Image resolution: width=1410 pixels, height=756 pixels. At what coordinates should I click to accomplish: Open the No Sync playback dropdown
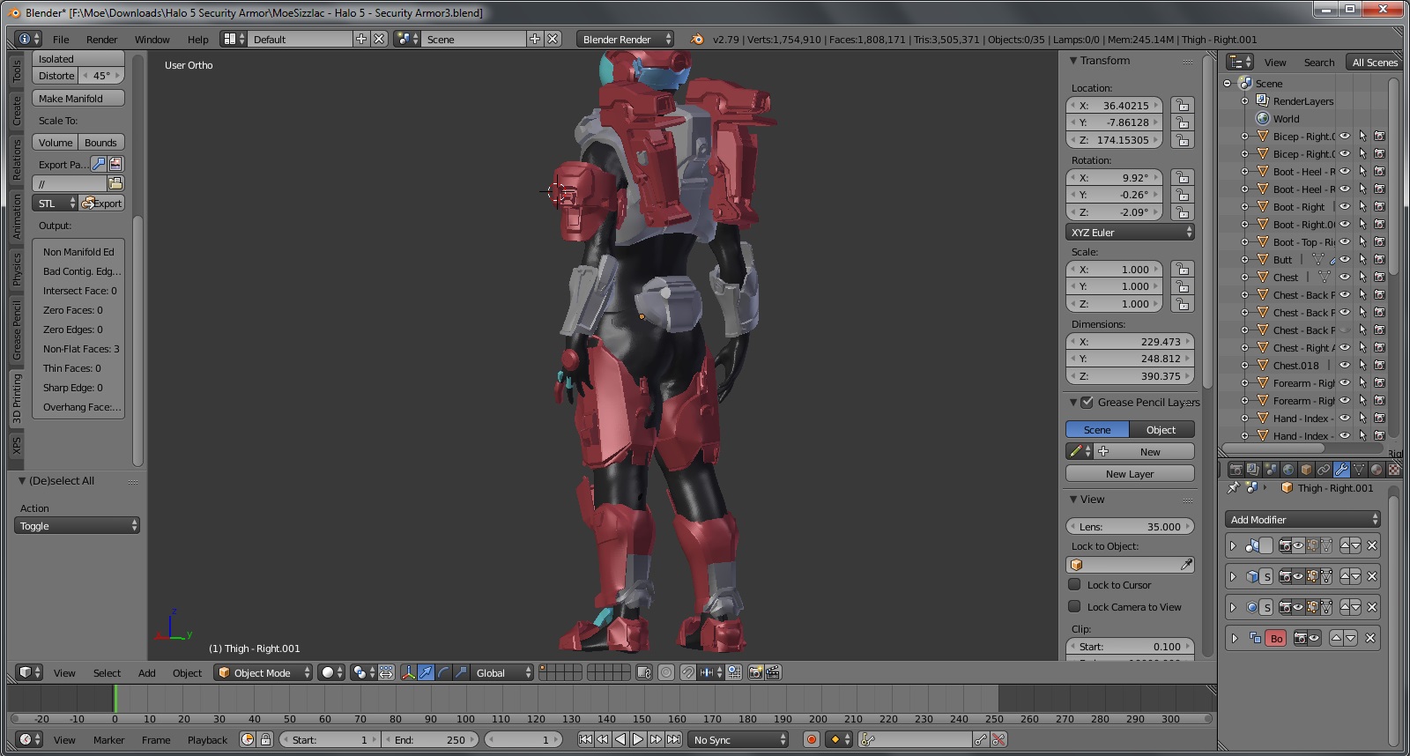[x=738, y=739]
